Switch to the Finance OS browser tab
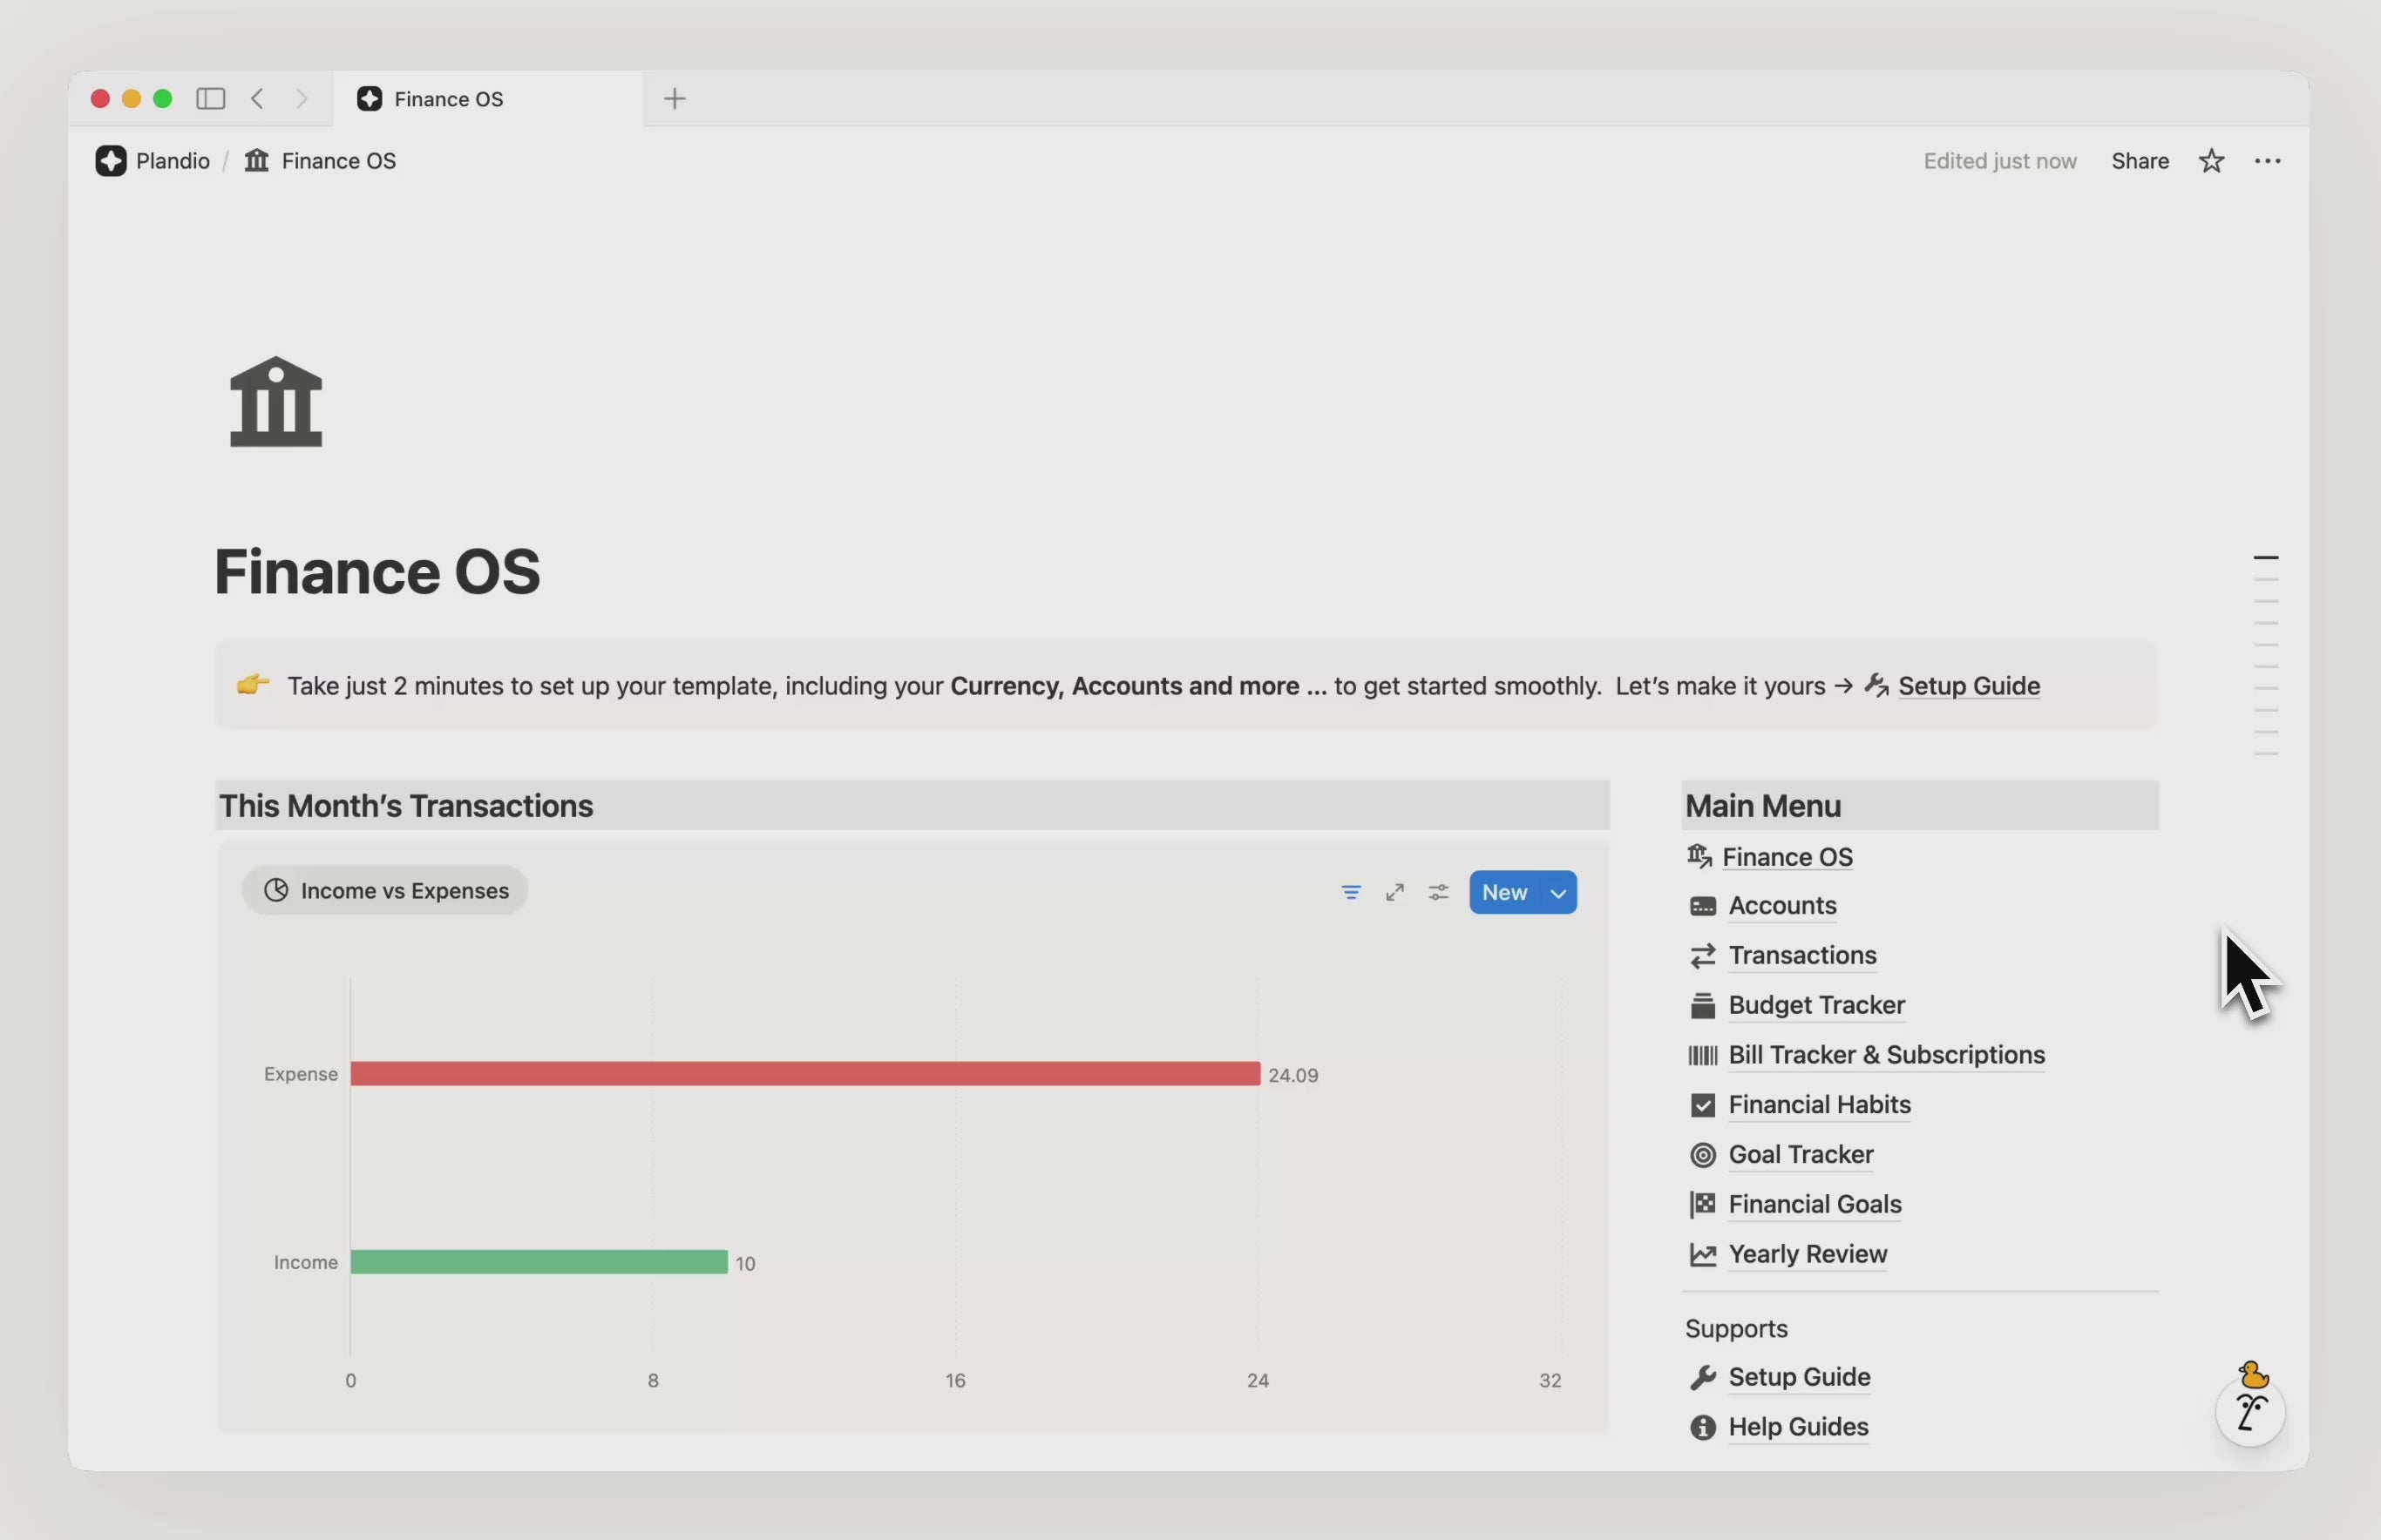Screen dimensions: 2381x1540 coord(447,98)
